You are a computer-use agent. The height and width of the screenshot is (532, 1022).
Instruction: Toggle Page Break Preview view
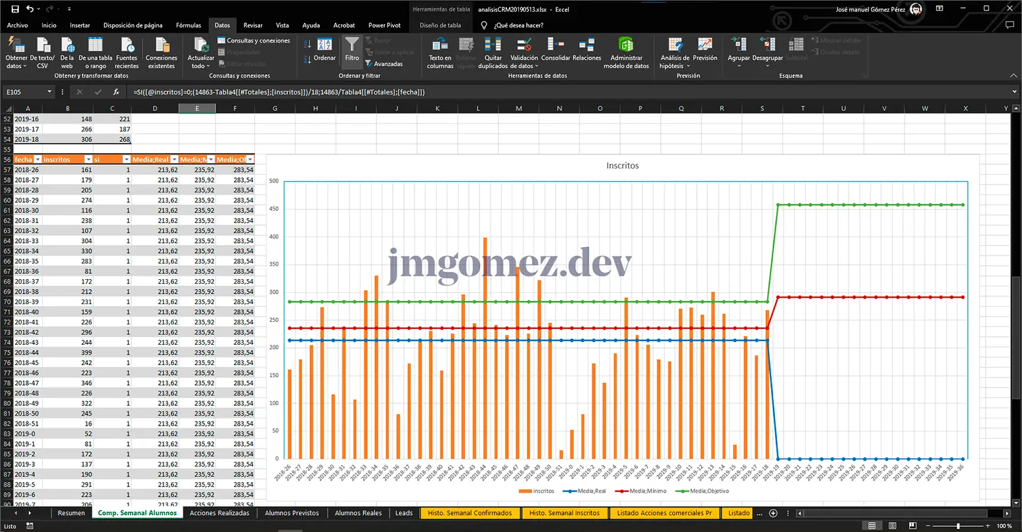click(912, 526)
